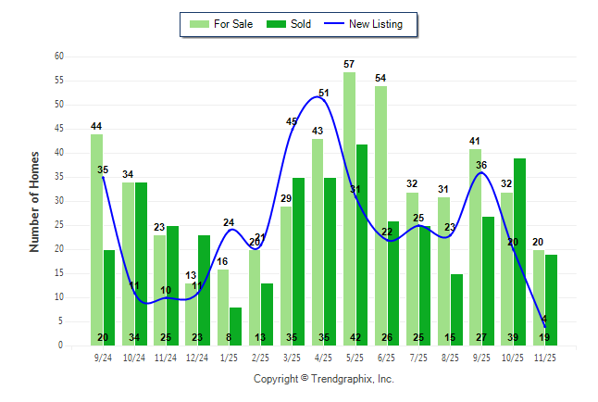Screen dimensions: 598x402
Task: Select the 1/25 Sold bar labeled 8
Action: 235,326
